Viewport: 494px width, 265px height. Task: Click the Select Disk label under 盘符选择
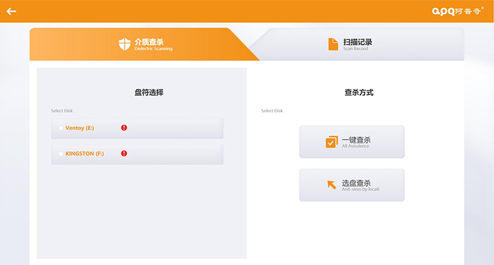pos(62,111)
